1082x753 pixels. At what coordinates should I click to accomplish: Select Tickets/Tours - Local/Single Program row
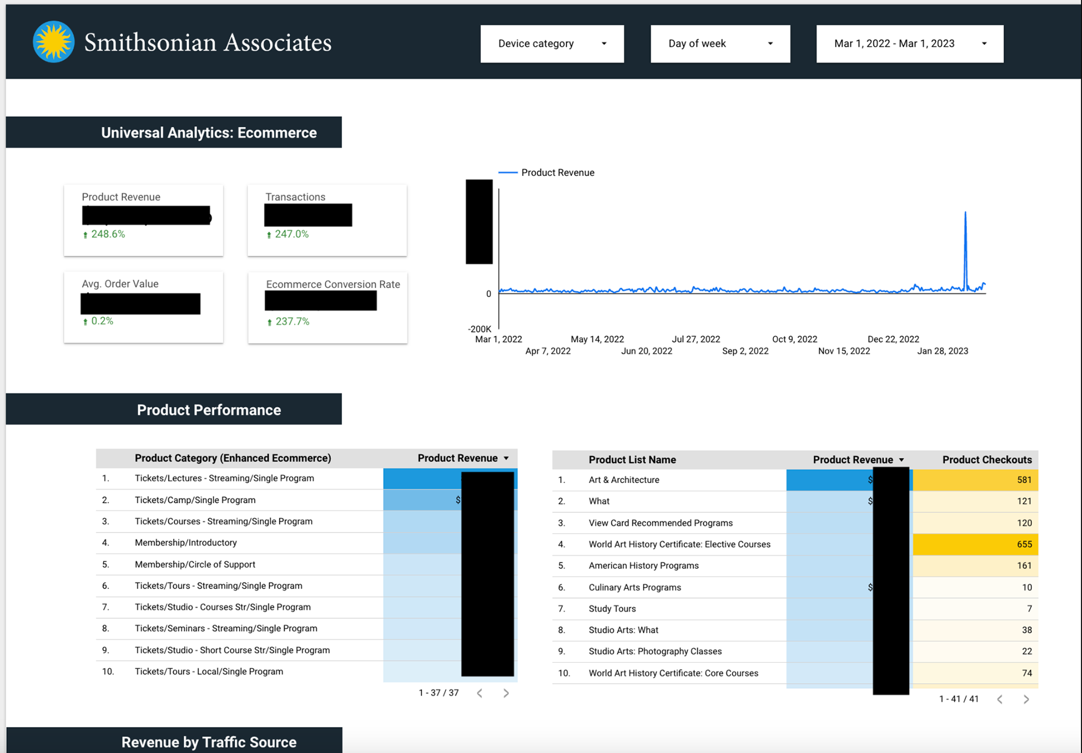point(307,671)
